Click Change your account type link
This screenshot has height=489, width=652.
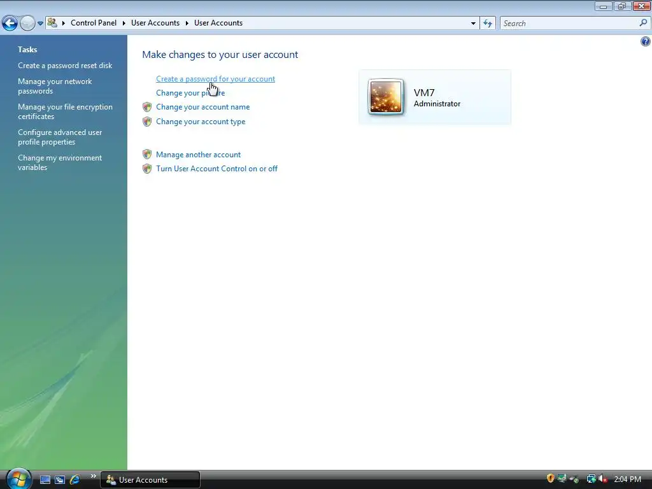(201, 122)
